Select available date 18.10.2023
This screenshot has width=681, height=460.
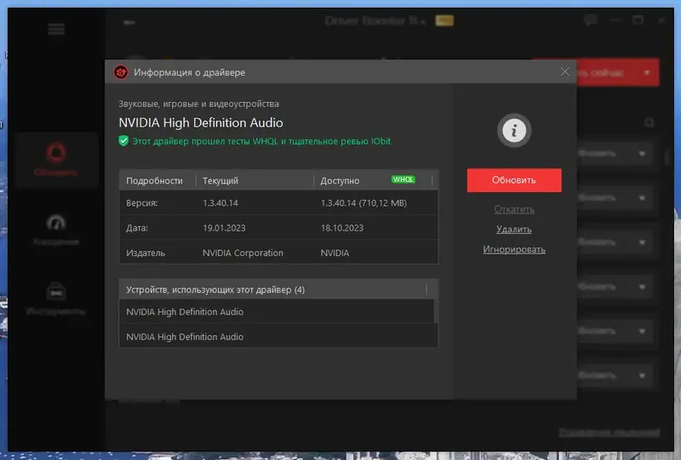pos(342,228)
